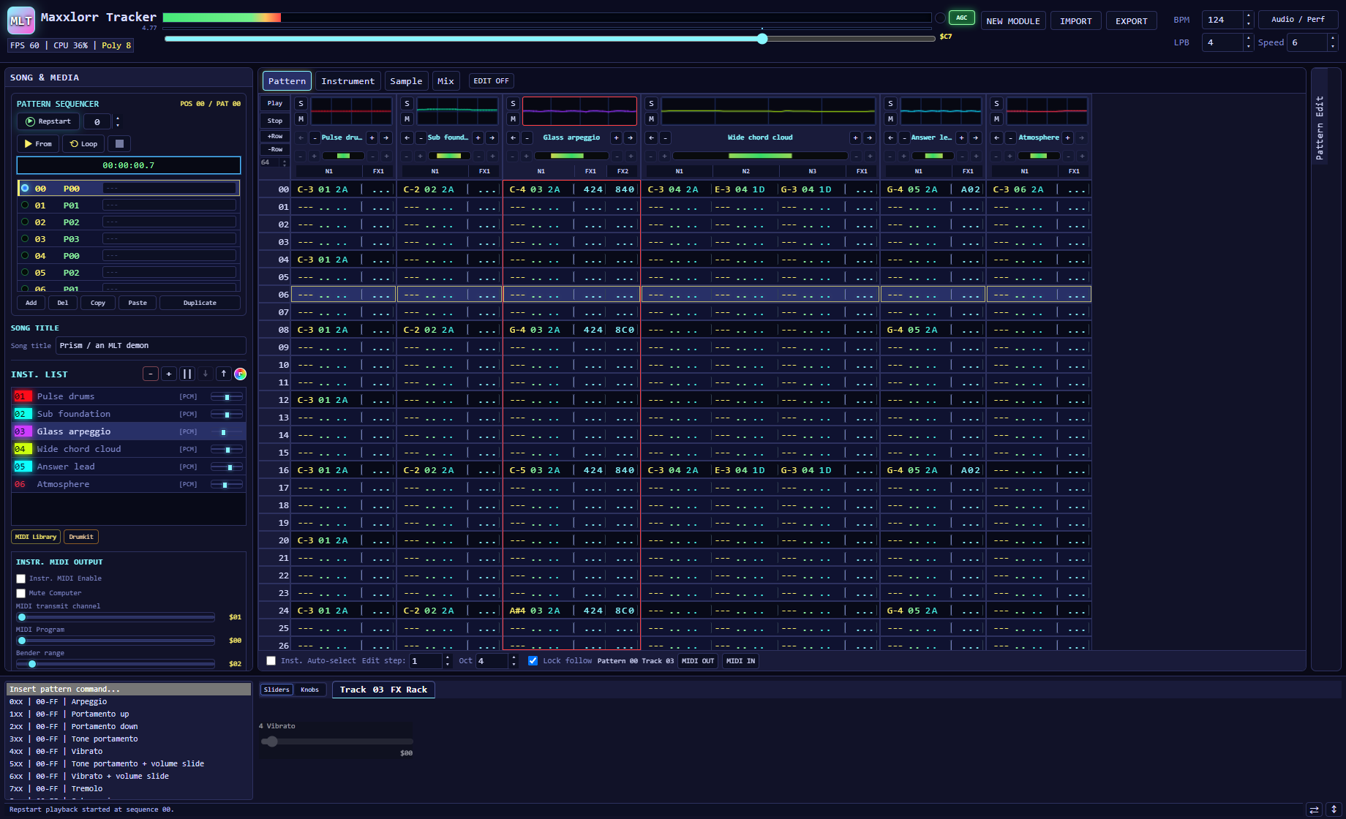Remove column from Glass arpeggio track
Image resolution: width=1346 pixels, height=819 pixels.
click(x=527, y=137)
